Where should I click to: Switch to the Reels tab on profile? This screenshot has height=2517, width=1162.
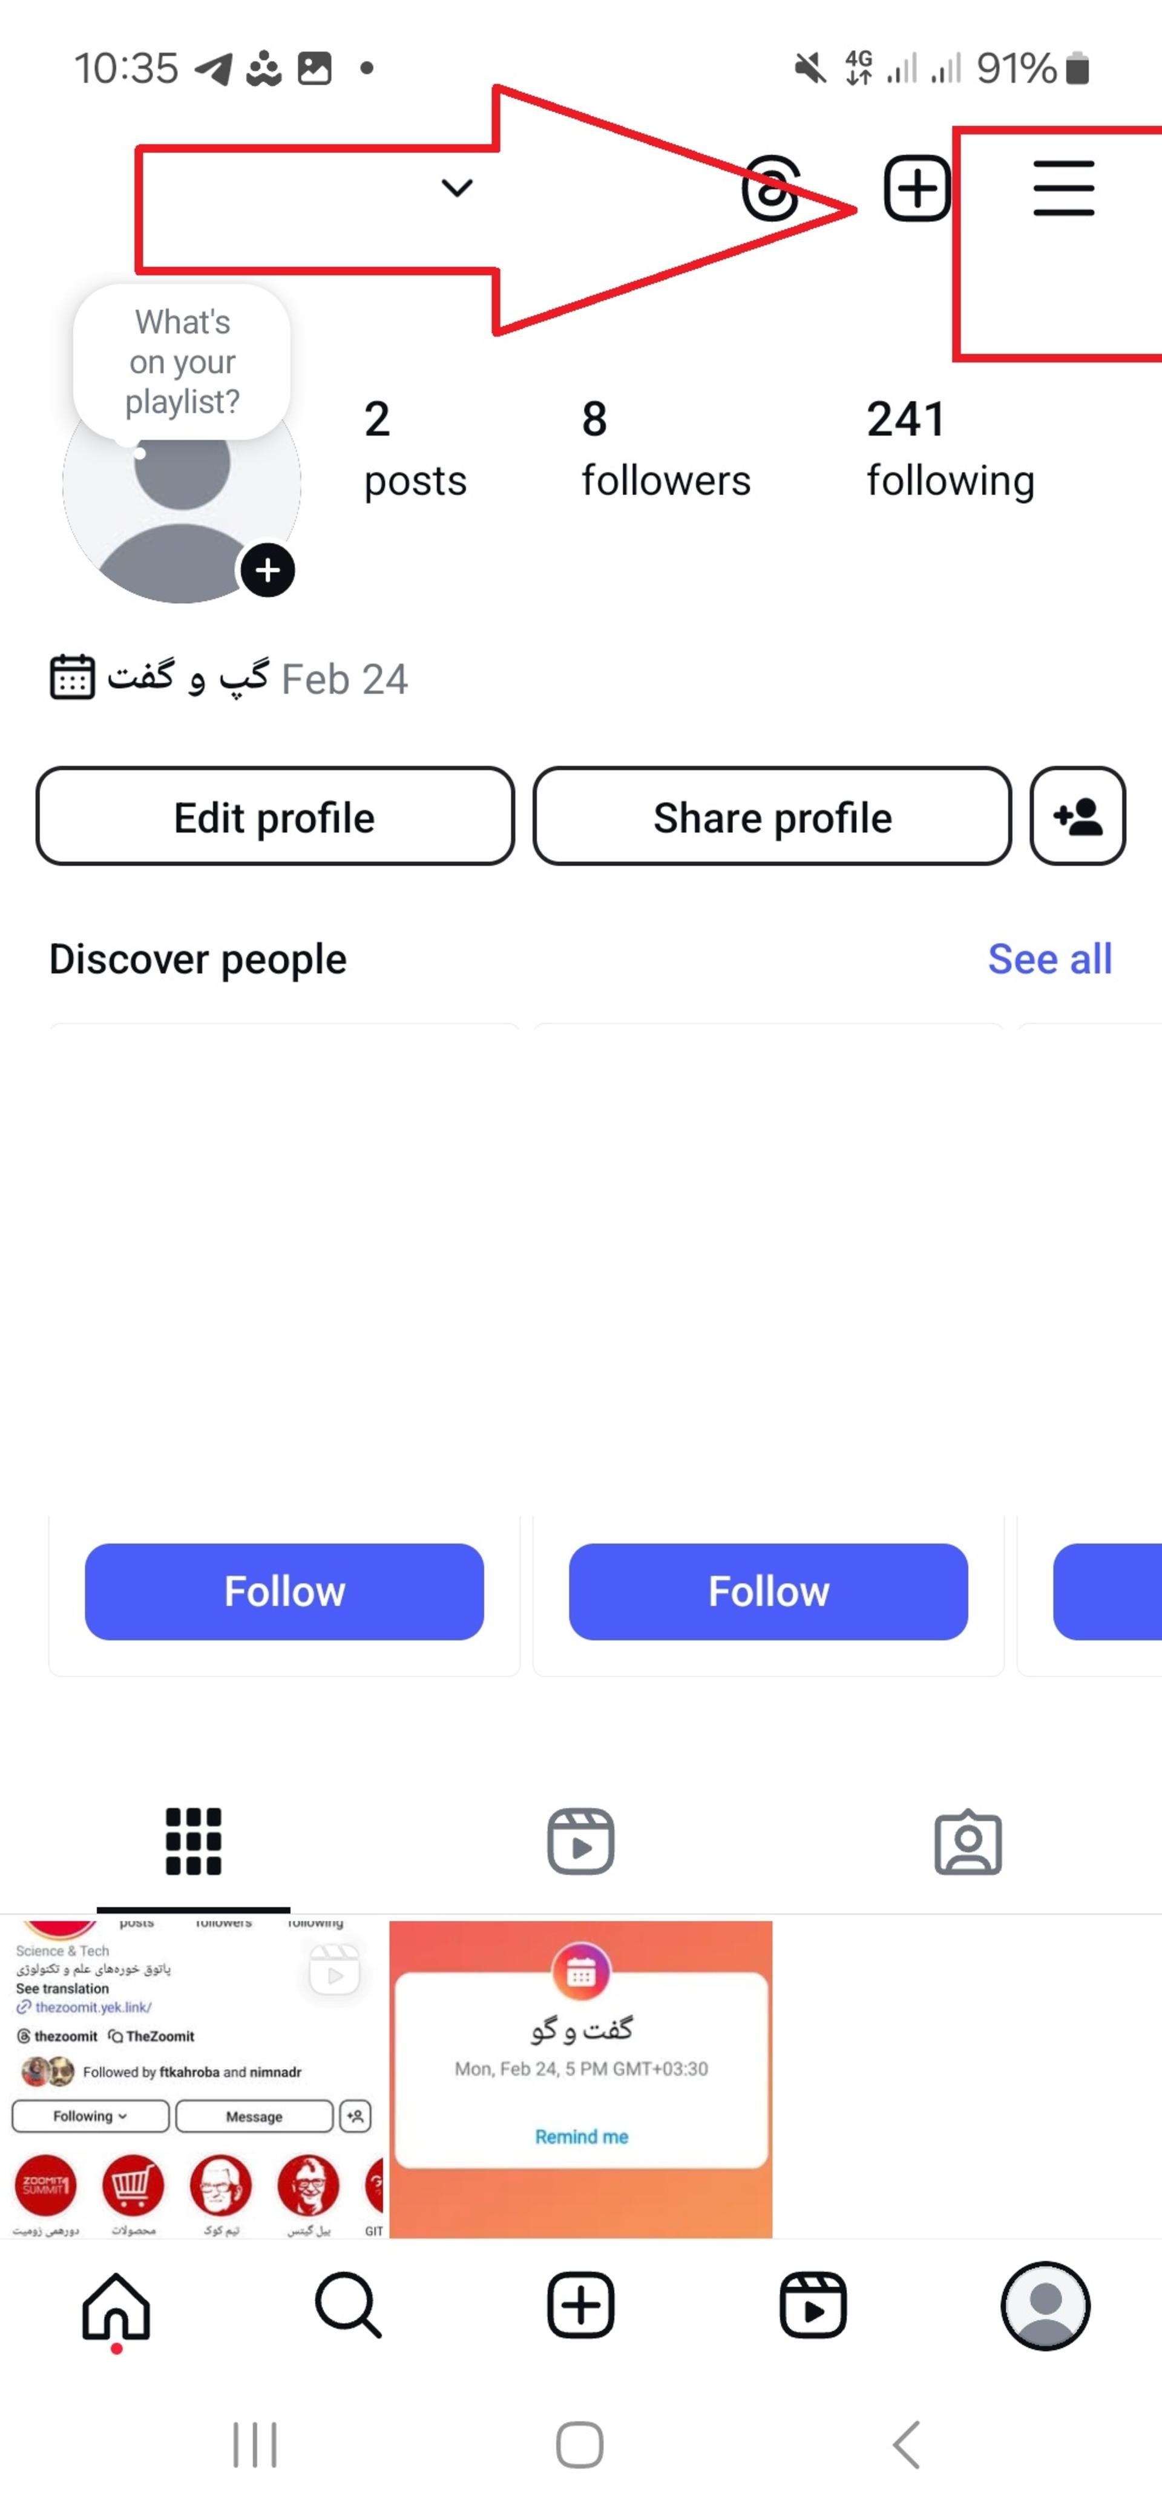[x=580, y=1842]
